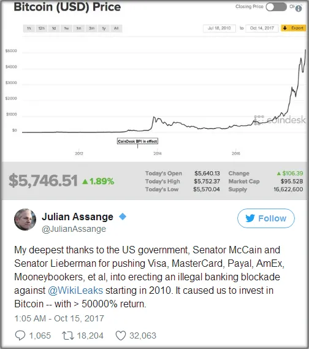
Task: Select the 3m time range
Action: tap(91, 28)
